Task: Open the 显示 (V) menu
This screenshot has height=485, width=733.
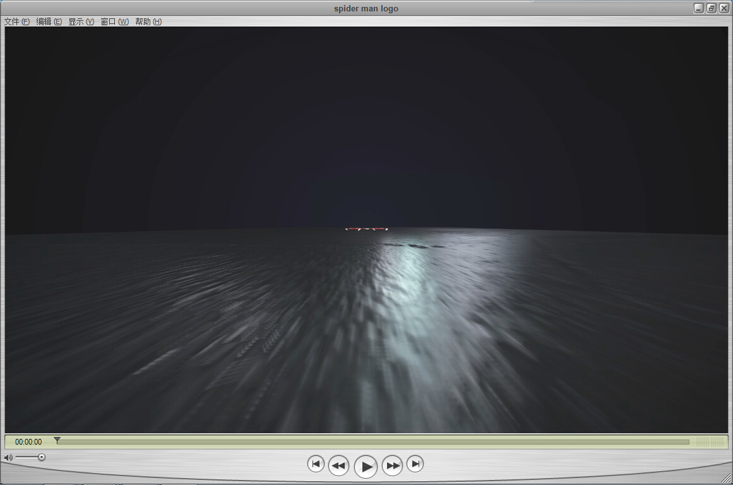Action: [x=81, y=21]
